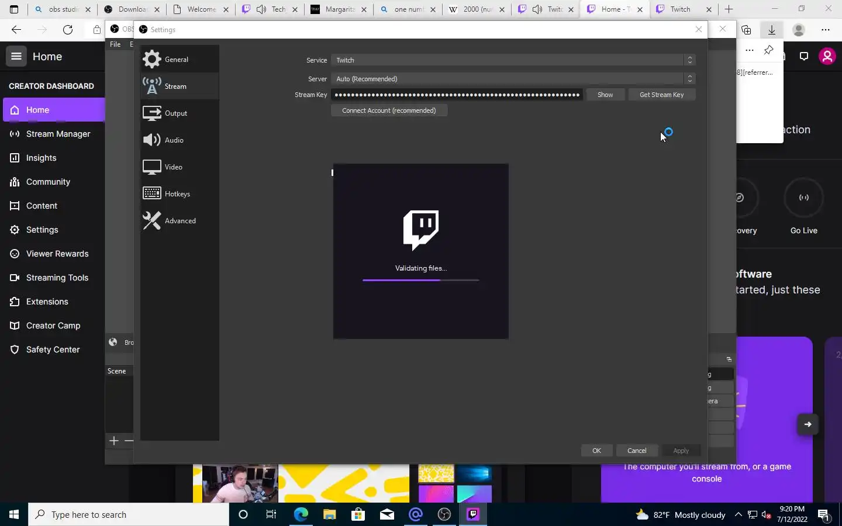
Task: Click the Apply button
Action: pyautogui.click(x=681, y=451)
